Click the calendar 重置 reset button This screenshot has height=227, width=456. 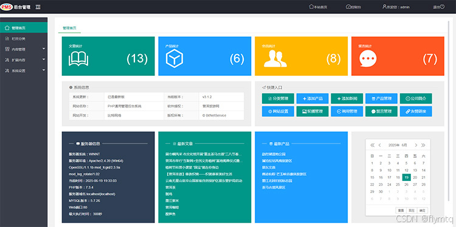[401, 210]
